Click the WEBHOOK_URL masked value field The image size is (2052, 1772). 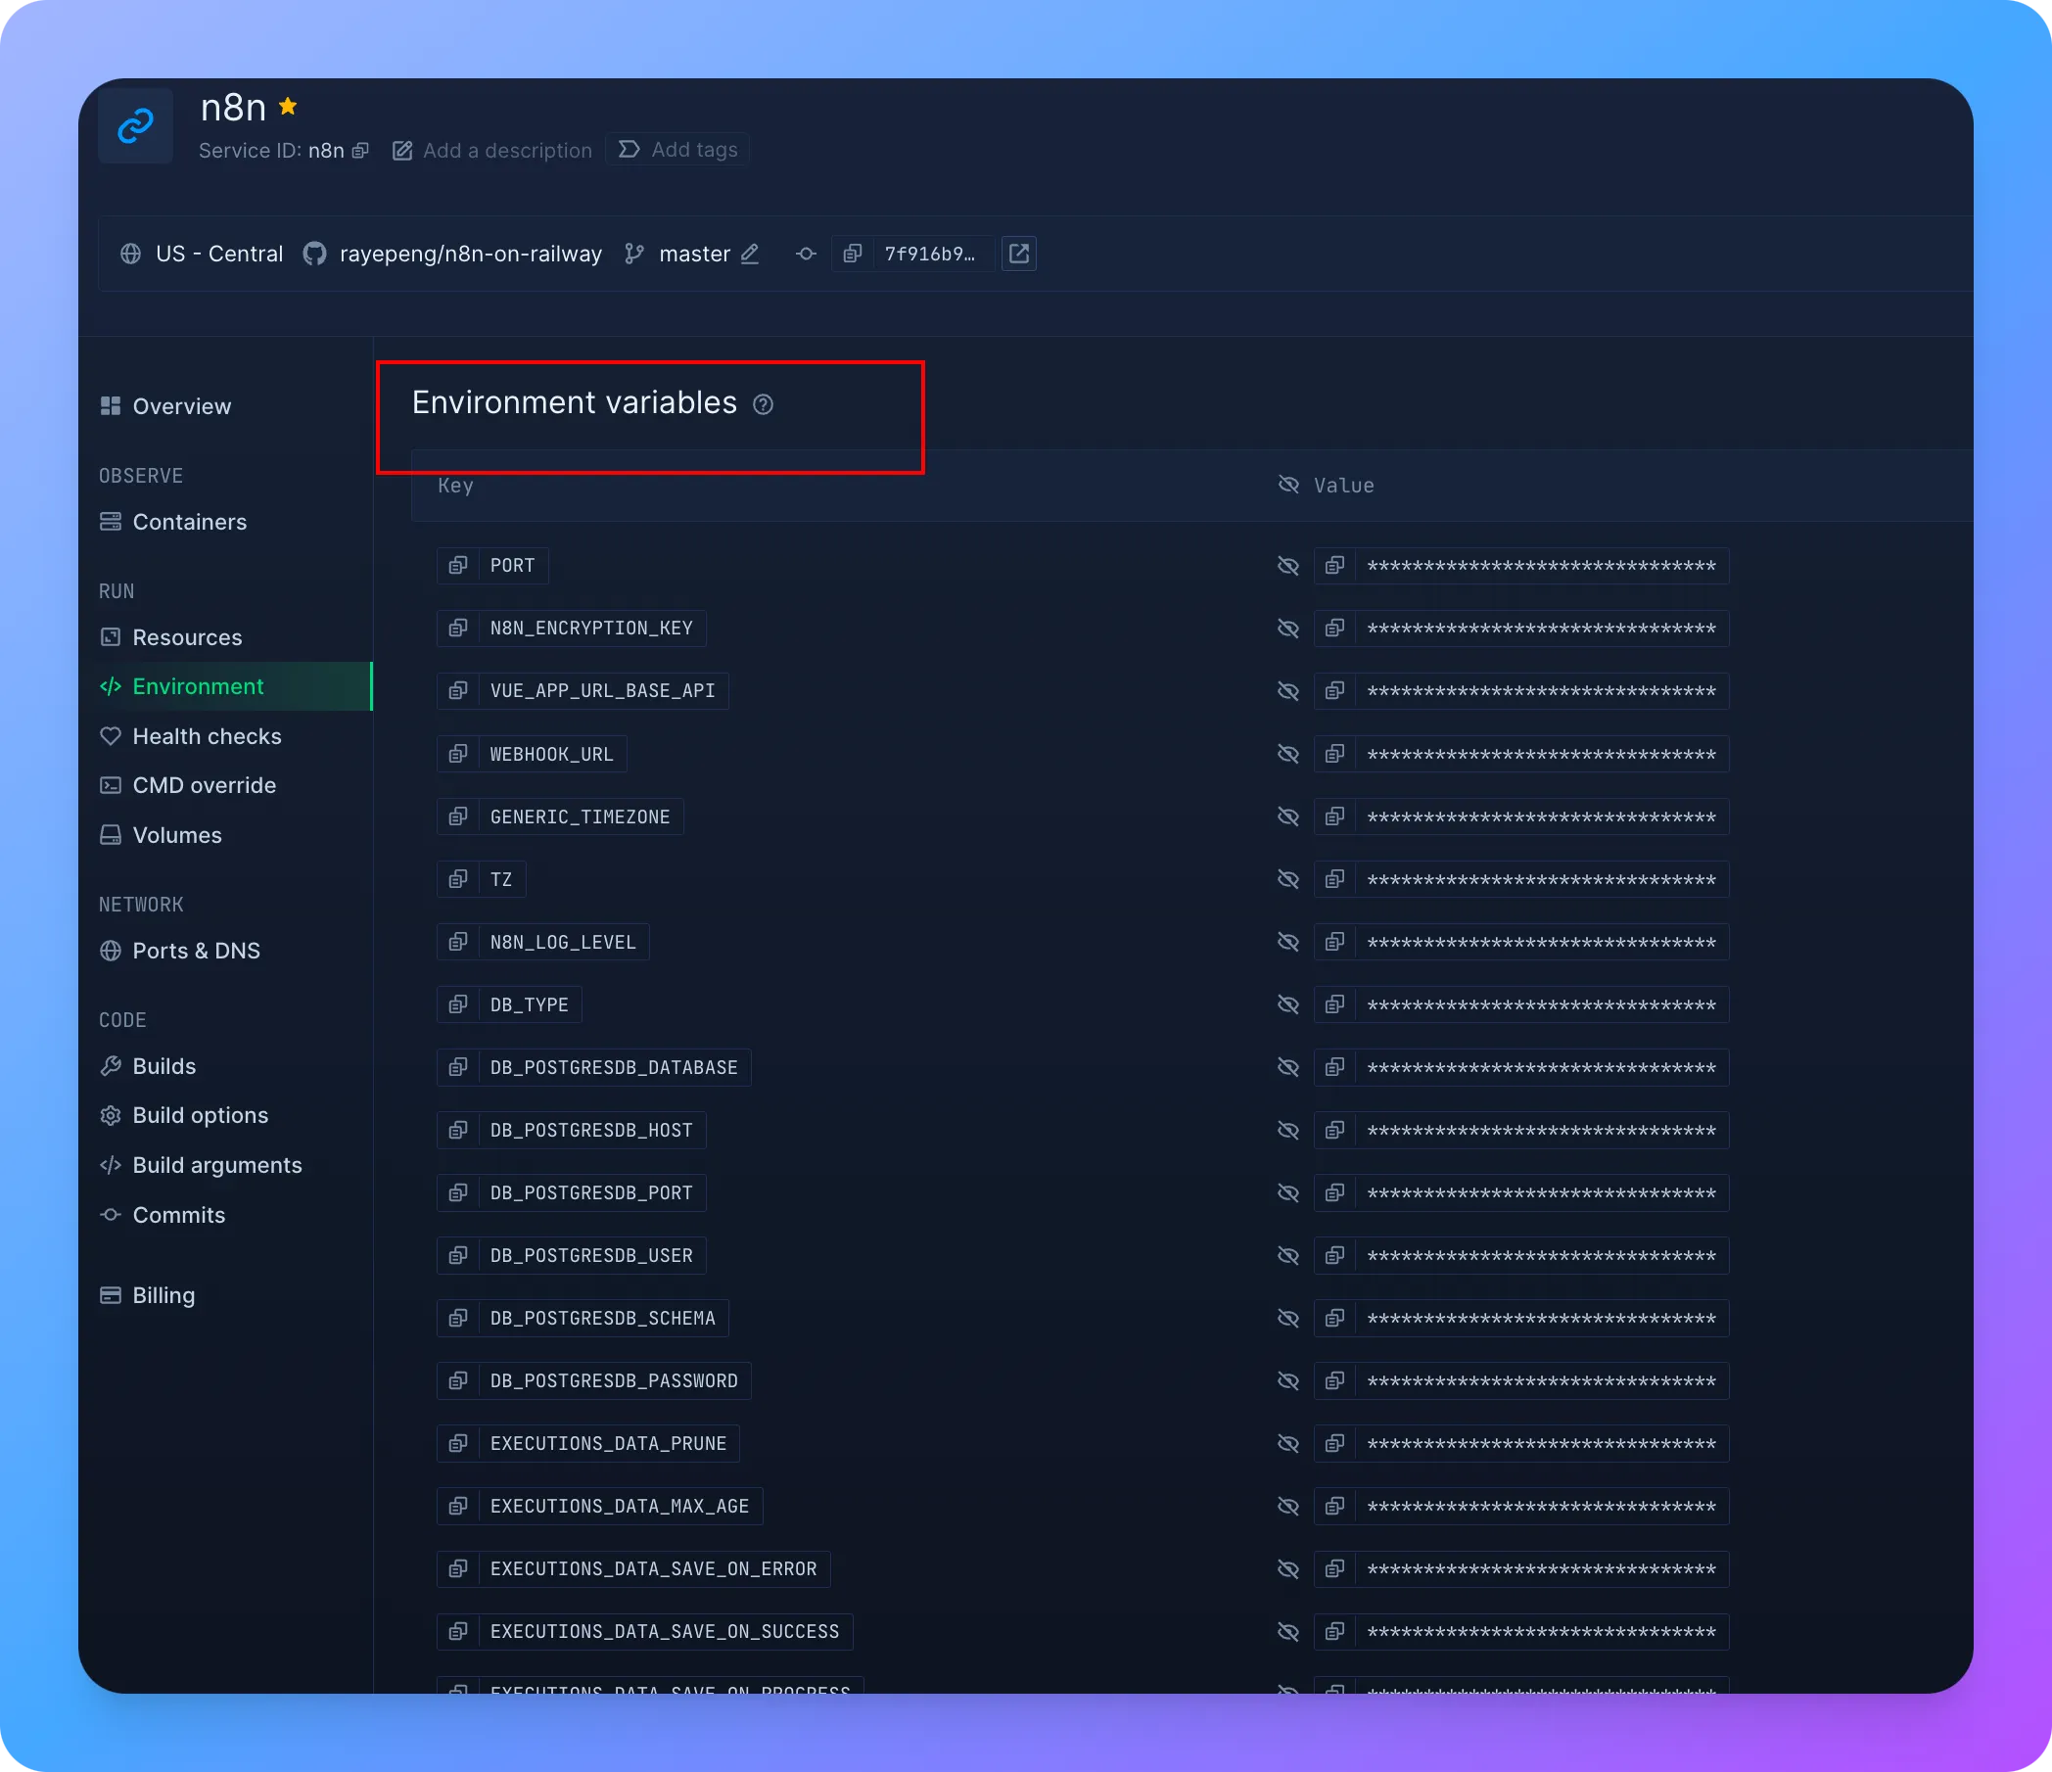click(1542, 754)
